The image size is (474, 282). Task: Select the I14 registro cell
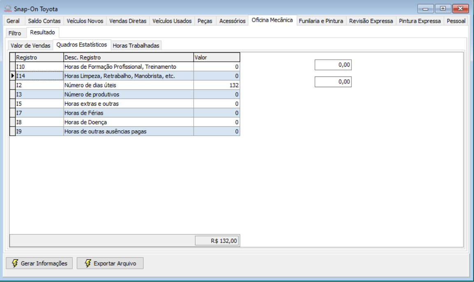tap(39, 76)
